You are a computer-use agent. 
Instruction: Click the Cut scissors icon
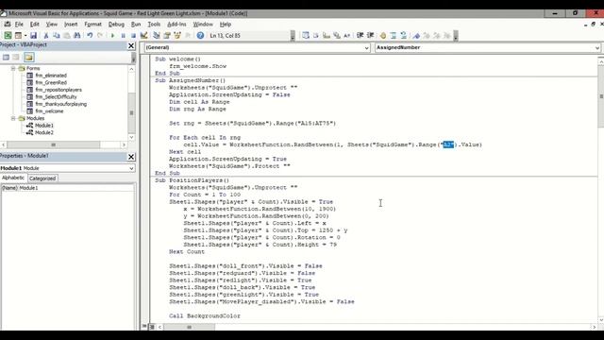tap(46, 36)
